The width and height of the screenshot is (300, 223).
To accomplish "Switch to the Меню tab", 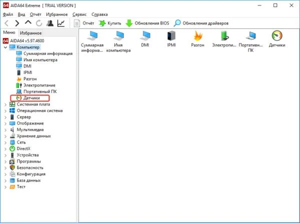I will pos(9,32).
